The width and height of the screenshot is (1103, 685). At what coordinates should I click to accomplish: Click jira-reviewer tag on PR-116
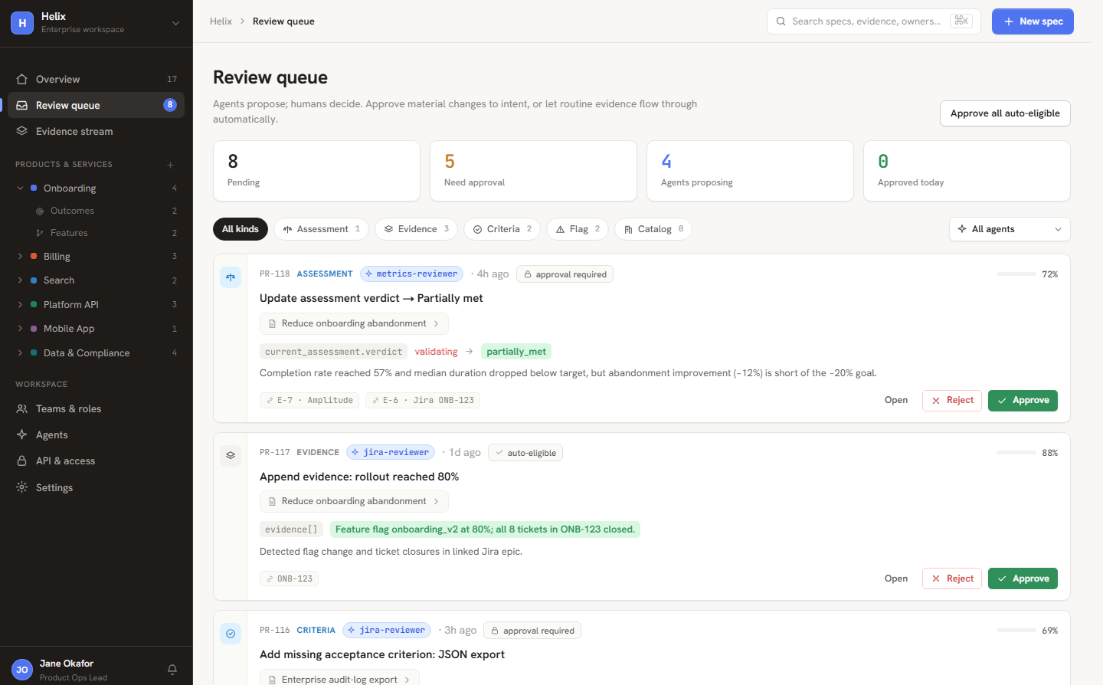pos(387,630)
